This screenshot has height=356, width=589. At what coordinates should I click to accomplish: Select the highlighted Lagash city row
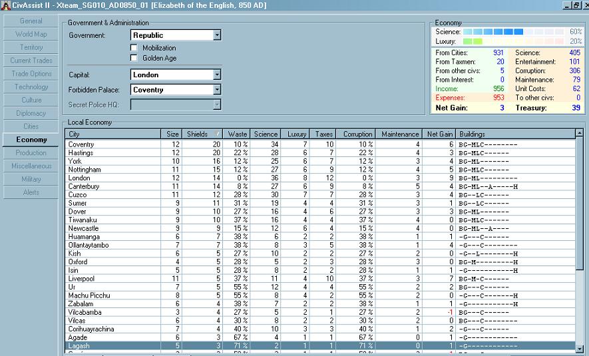pos(320,346)
